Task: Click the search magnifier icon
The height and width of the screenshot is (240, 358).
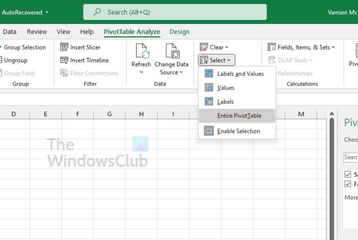Action: pyautogui.click(x=97, y=12)
